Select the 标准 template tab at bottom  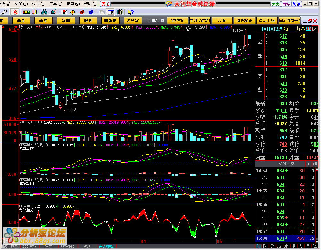48,246
